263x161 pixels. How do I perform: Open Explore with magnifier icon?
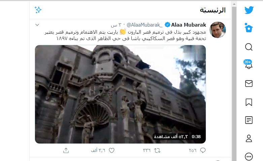click(249, 47)
